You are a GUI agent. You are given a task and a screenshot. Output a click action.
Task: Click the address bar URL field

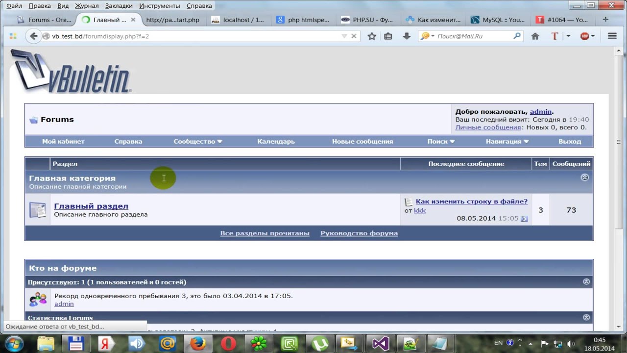tap(193, 36)
